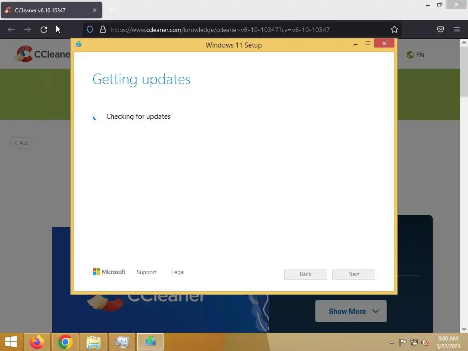The image size is (468, 351).
Task: Open the tracking protection shield icon
Action: 90,30
